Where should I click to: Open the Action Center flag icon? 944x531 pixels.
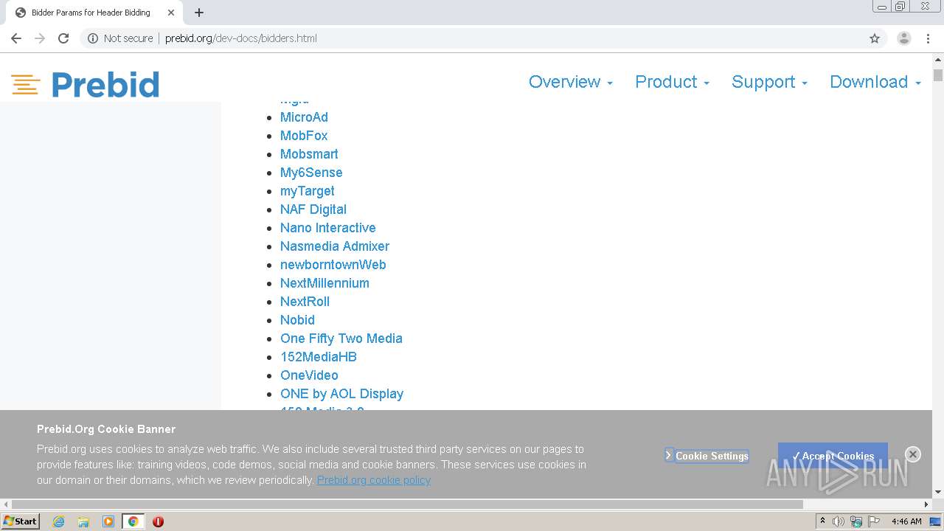tap(874, 521)
